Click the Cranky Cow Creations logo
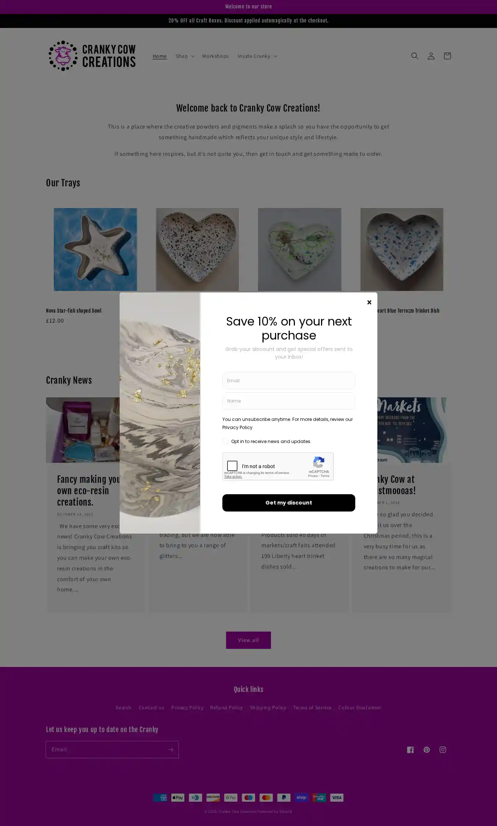 click(92, 56)
